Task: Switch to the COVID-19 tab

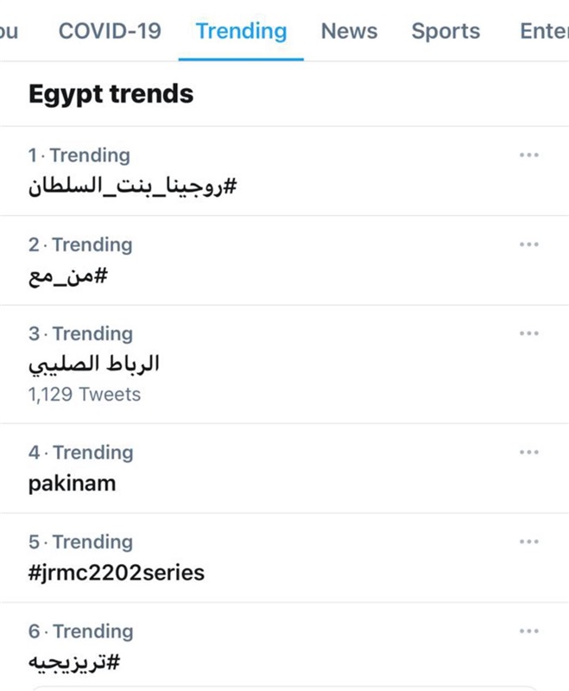Action: pos(110,31)
